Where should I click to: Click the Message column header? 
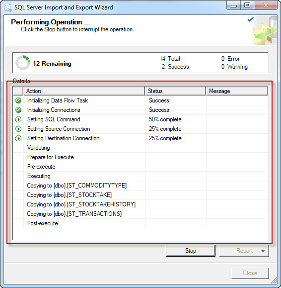pos(237,91)
